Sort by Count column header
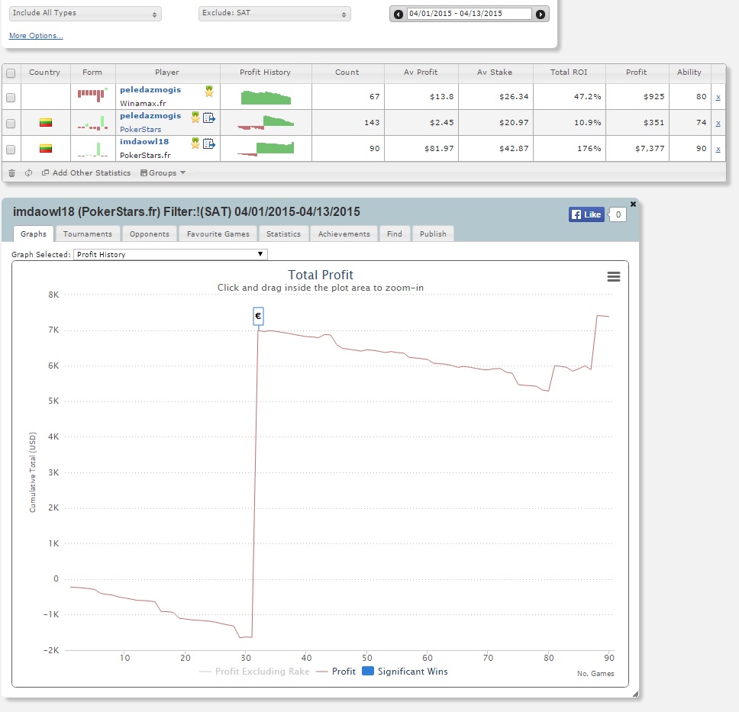This screenshot has height=712, width=739. coord(347,72)
